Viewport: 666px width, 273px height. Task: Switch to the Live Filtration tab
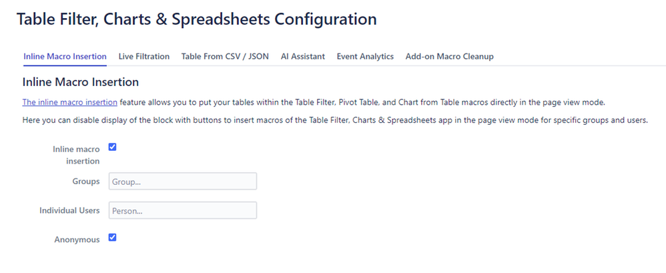pyautogui.click(x=144, y=57)
